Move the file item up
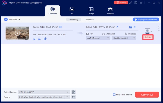163x103 pixels. point(159,29)
